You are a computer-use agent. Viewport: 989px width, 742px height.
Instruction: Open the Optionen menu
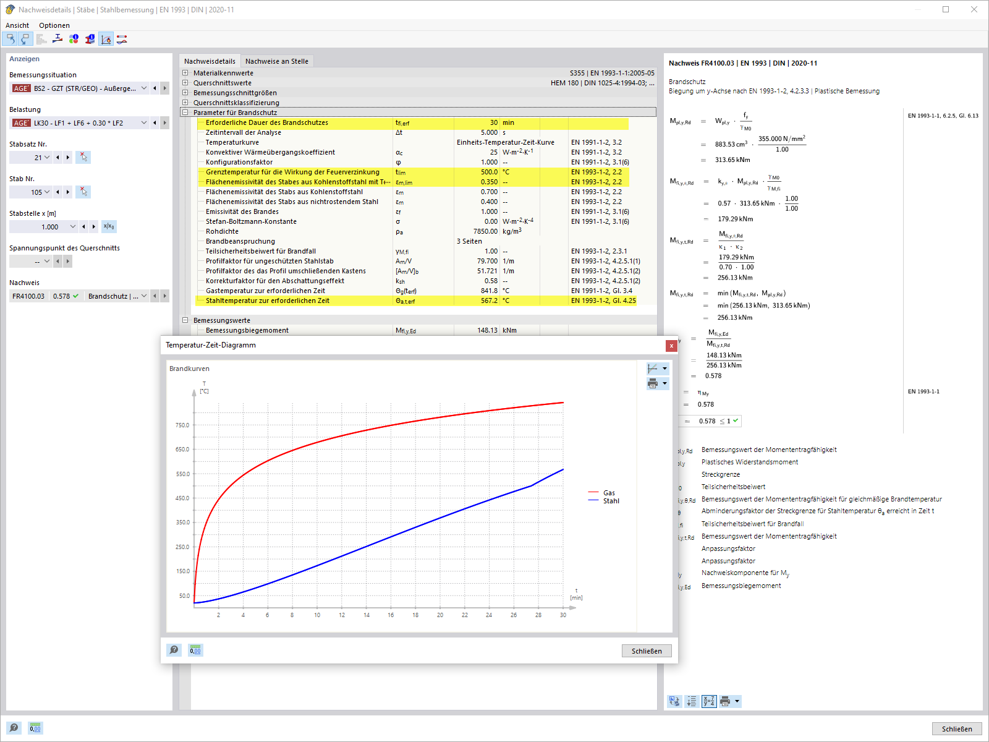pyautogui.click(x=54, y=25)
